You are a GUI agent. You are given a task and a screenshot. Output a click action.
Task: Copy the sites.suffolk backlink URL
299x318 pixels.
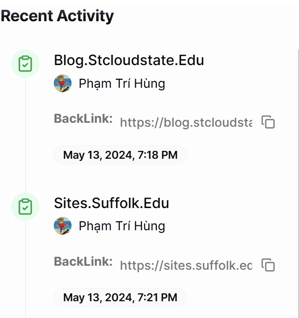tap(268, 265)
